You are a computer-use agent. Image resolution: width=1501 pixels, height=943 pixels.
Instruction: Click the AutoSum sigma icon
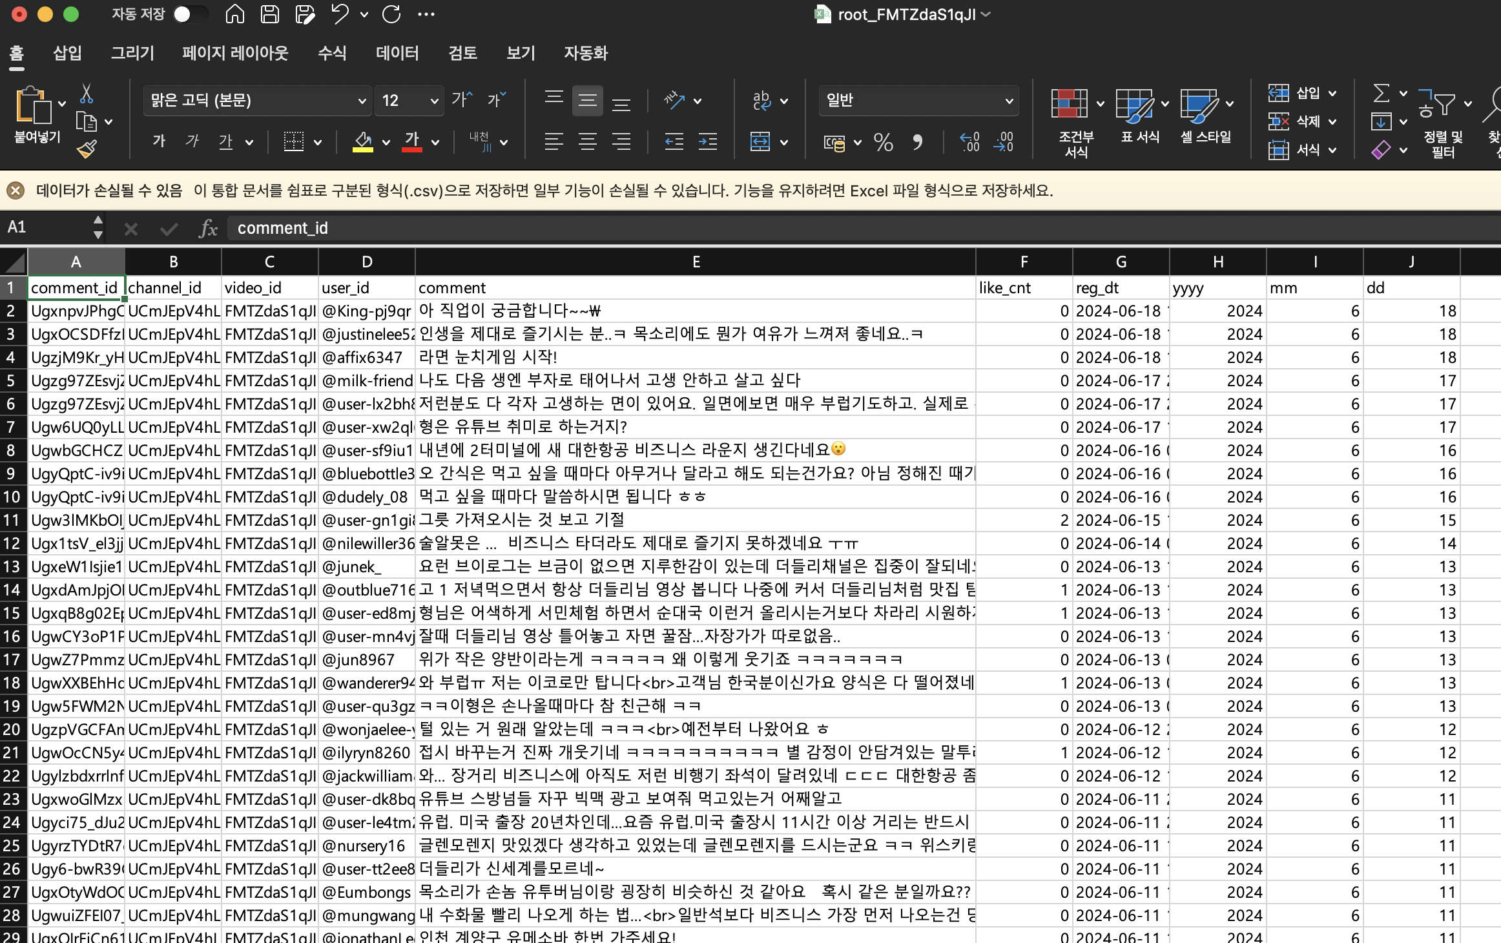pyautogui.click(x=1381, y=94)
